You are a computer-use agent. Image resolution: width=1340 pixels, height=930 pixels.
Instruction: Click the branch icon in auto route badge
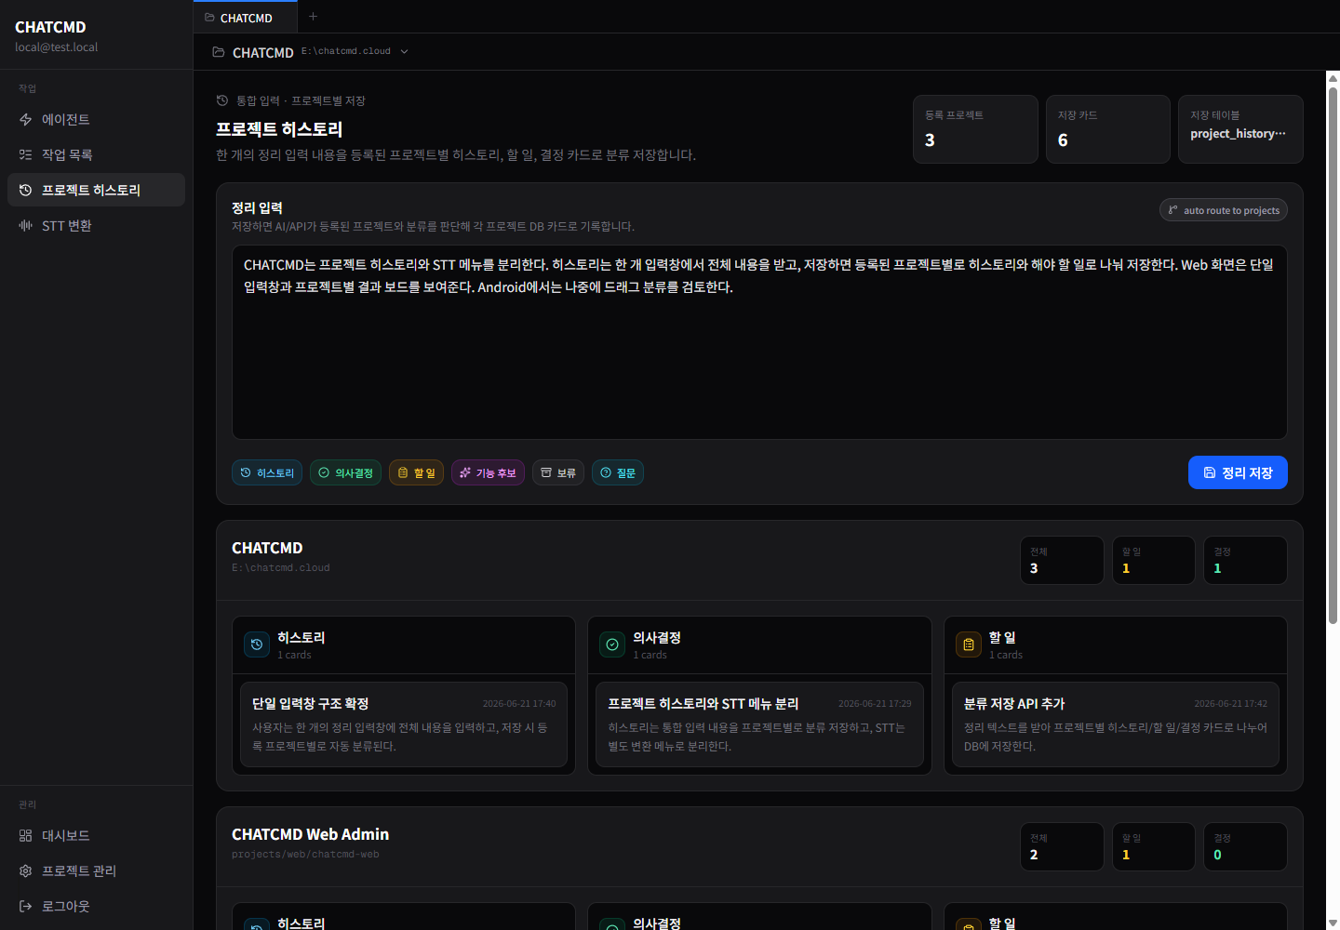pos(1173,210)
